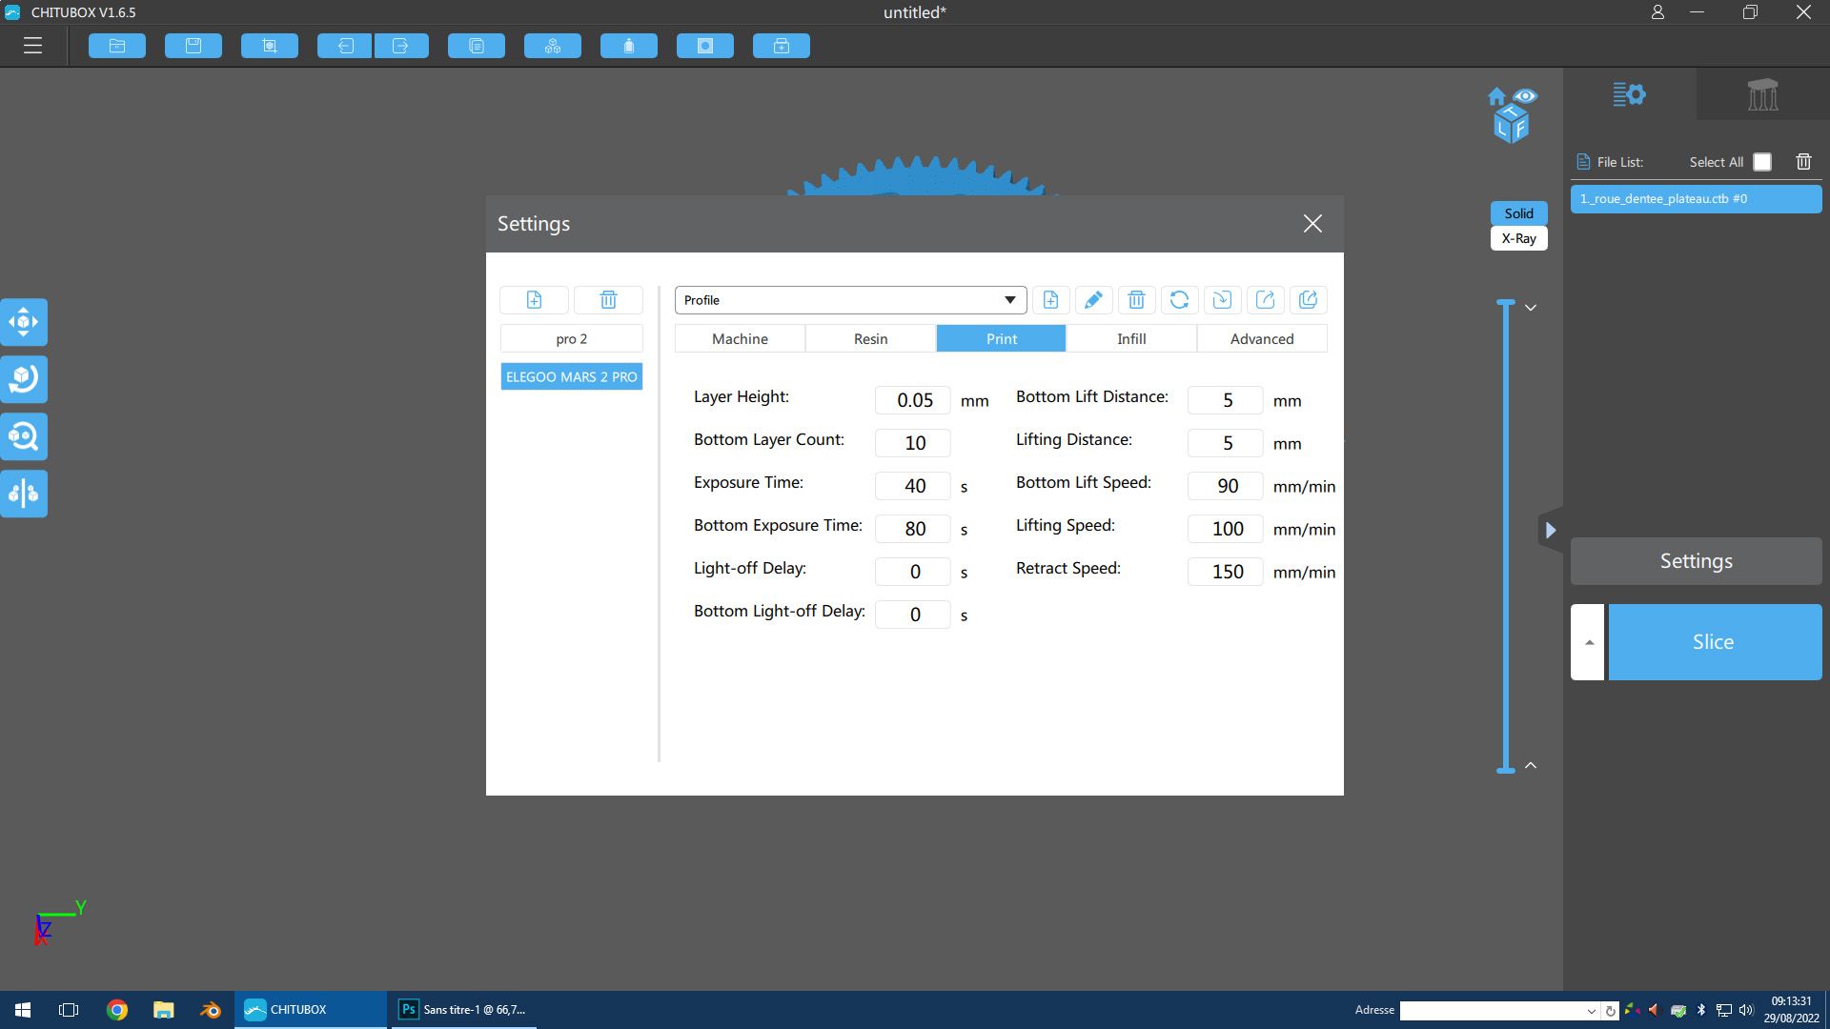
Task: Save project with the toolbar disk icon
Action: tap(193, 46)
